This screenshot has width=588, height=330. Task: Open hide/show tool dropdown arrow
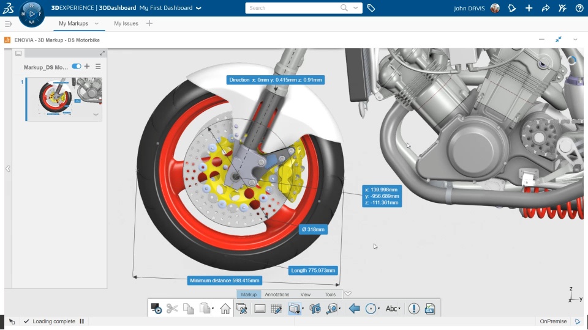[x=303, y=309]
